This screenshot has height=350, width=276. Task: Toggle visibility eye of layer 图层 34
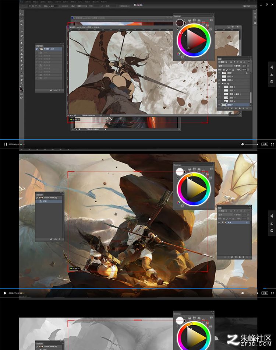click(x=219, y=105)
